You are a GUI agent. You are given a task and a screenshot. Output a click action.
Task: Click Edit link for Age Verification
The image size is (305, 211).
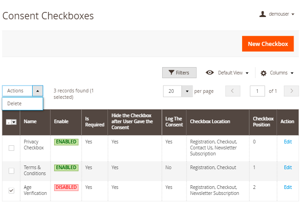tap(288, 187)
